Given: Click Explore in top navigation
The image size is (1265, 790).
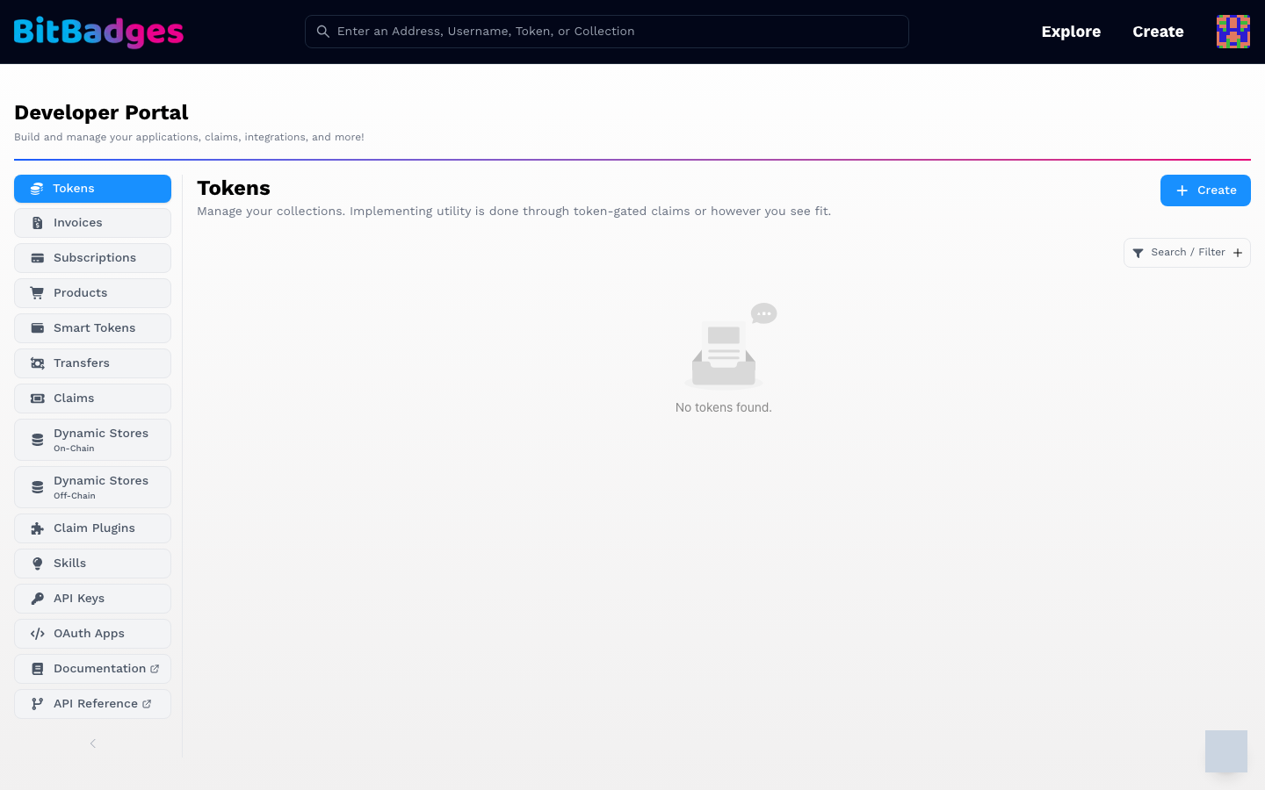Looking at the screenshot, I should (1071, 32).
